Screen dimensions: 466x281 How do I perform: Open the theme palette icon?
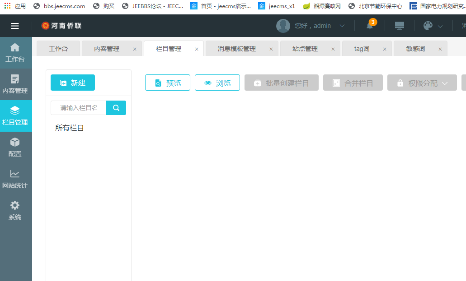[428, 26]
